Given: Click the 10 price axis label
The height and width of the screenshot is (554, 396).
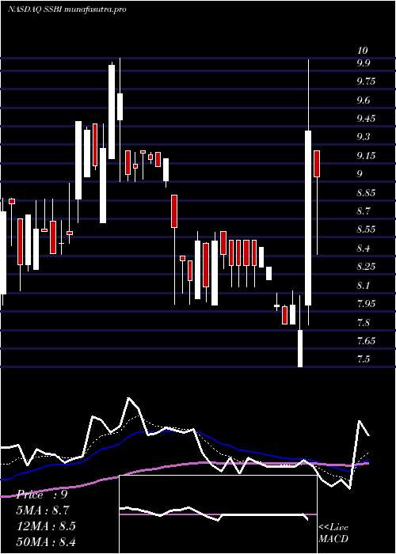Looking at the screenshot, I should coord(363,50).
